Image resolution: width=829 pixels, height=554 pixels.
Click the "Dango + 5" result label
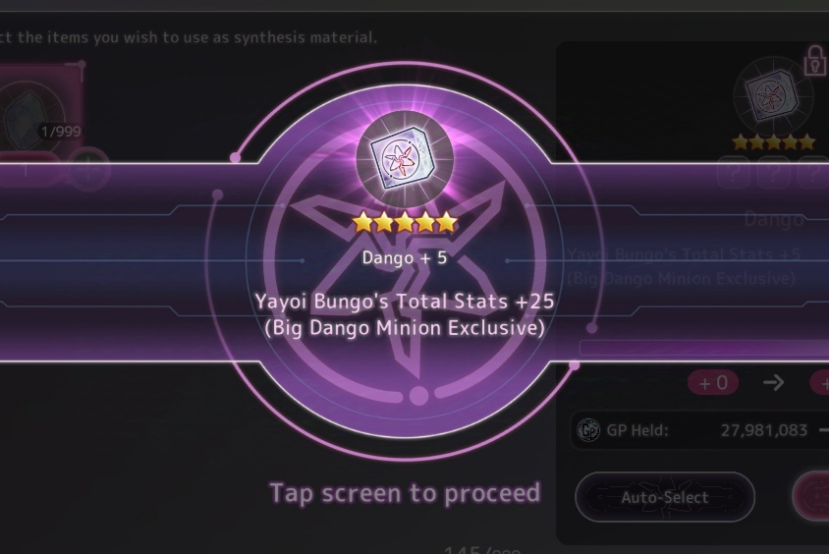[405, 258]
